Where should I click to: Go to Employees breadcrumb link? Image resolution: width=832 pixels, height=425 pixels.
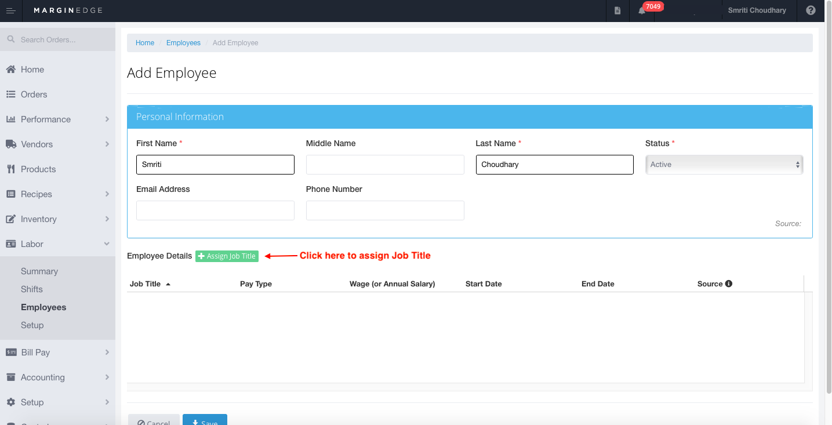[x=183, y=43]
